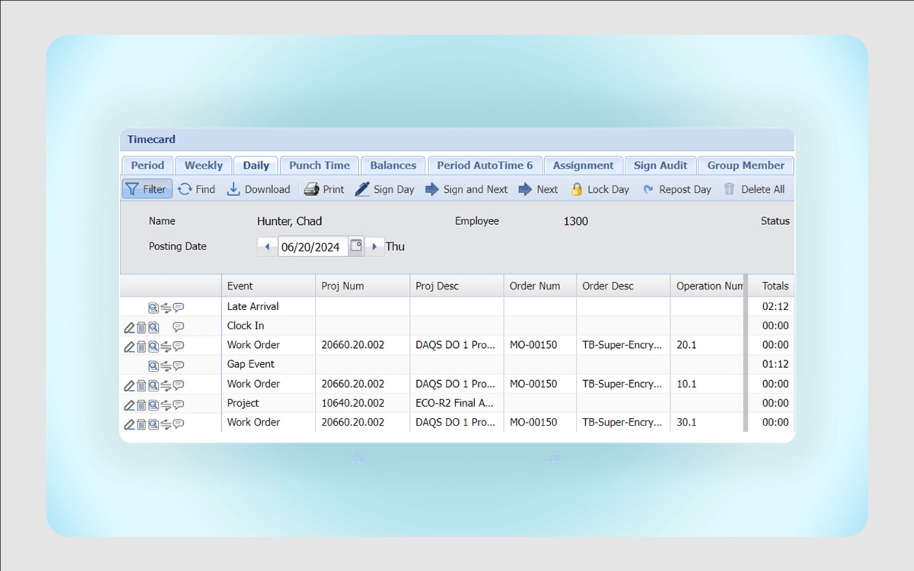Go to the previous posting date
Image resolution: width=914 pixels, height=571 pixels.
pos(267,247)
